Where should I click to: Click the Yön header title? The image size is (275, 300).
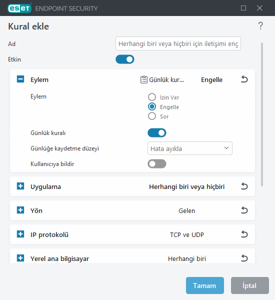36,210
